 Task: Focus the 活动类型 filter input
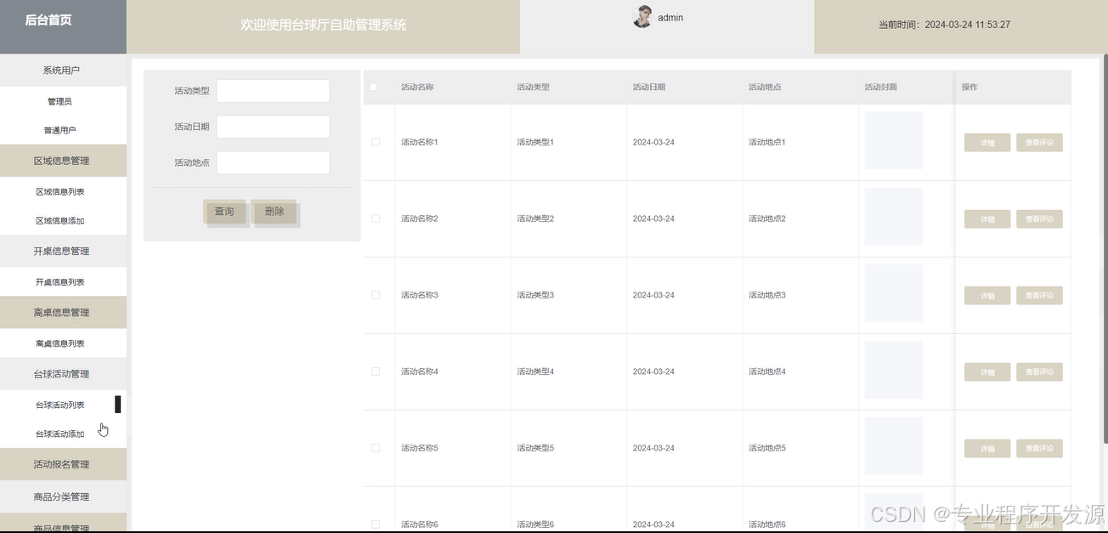273,91
